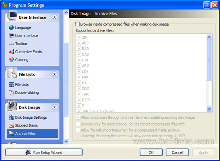
Task: Click the File Lists table icon
Action: [11, 85]
